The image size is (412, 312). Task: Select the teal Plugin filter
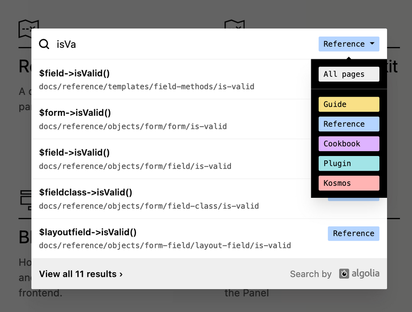click(x=349, y=163)
